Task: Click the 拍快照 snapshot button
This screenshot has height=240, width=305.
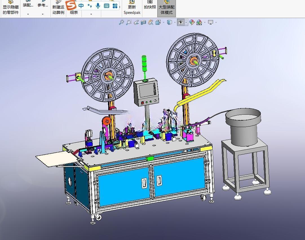Action: click(150, 5)
